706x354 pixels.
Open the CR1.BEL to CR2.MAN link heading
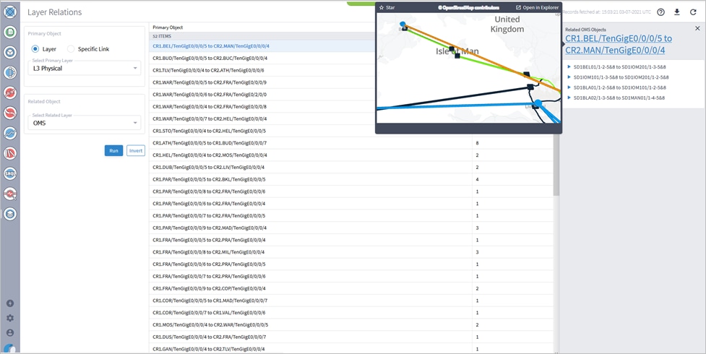619,44
